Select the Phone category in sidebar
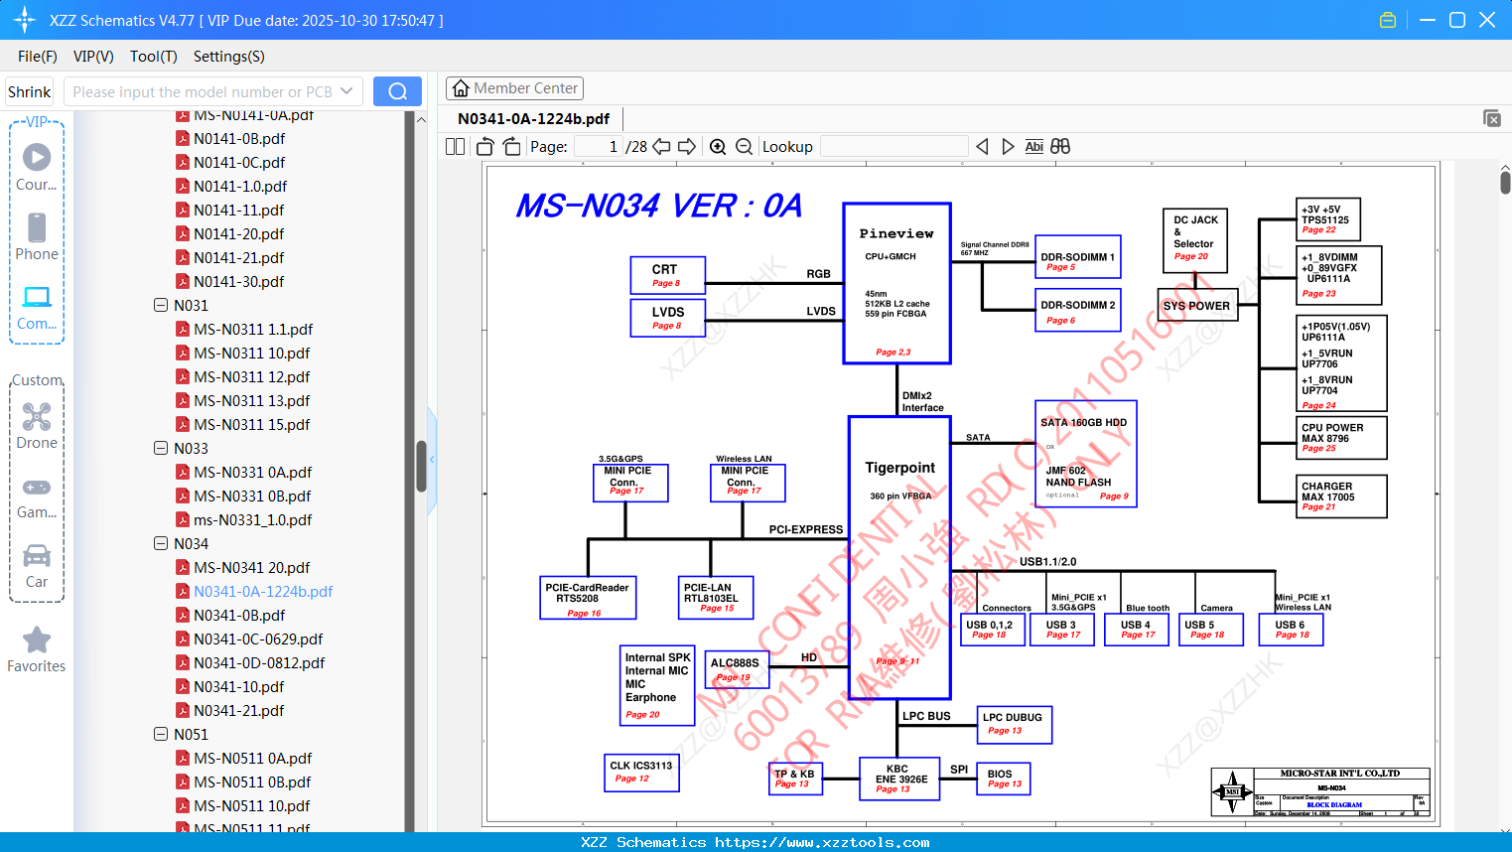Image resolution: width=1512 pixels, height=852 pixels. (37, 236)
